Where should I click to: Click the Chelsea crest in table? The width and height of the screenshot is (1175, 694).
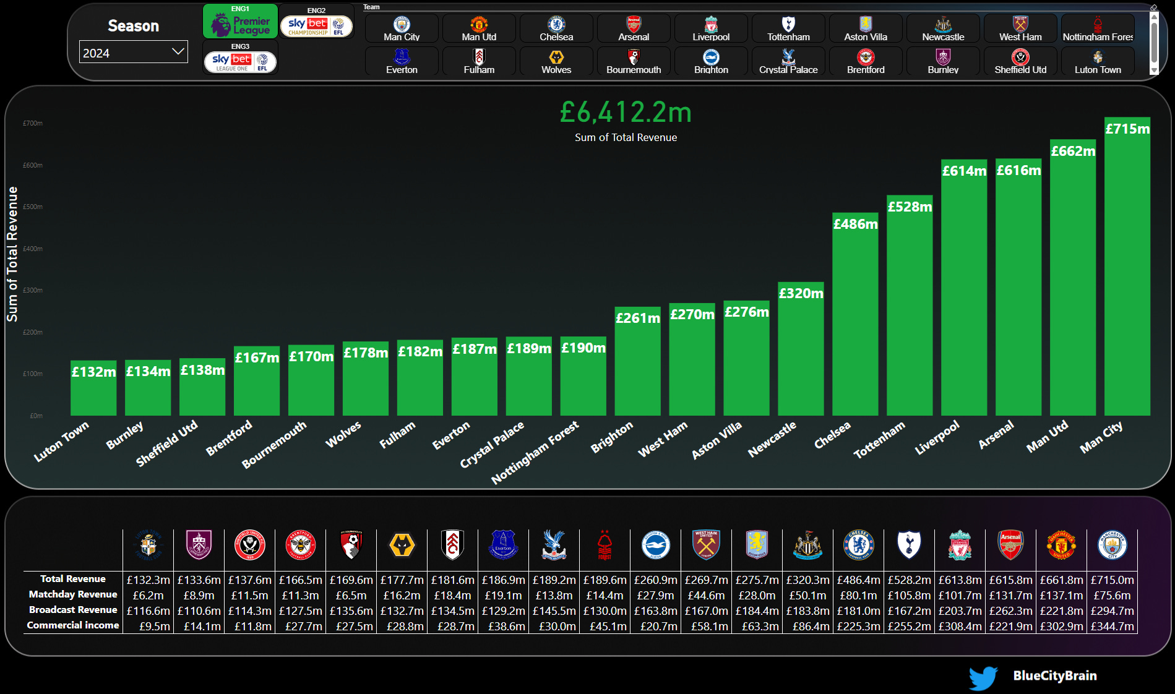[859, 545]
